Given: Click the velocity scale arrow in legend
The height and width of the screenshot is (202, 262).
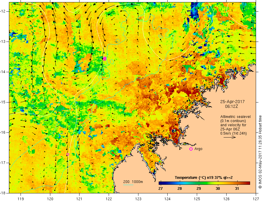Looking at the screenshot, I should [x=230, y=137].
